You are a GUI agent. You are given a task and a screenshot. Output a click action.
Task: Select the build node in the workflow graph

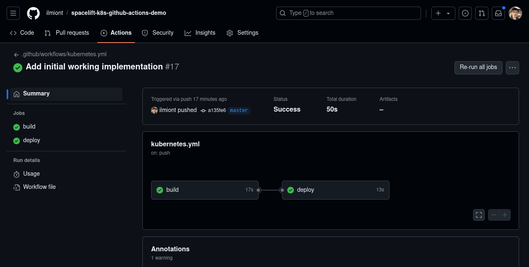[x=204, y=190]
